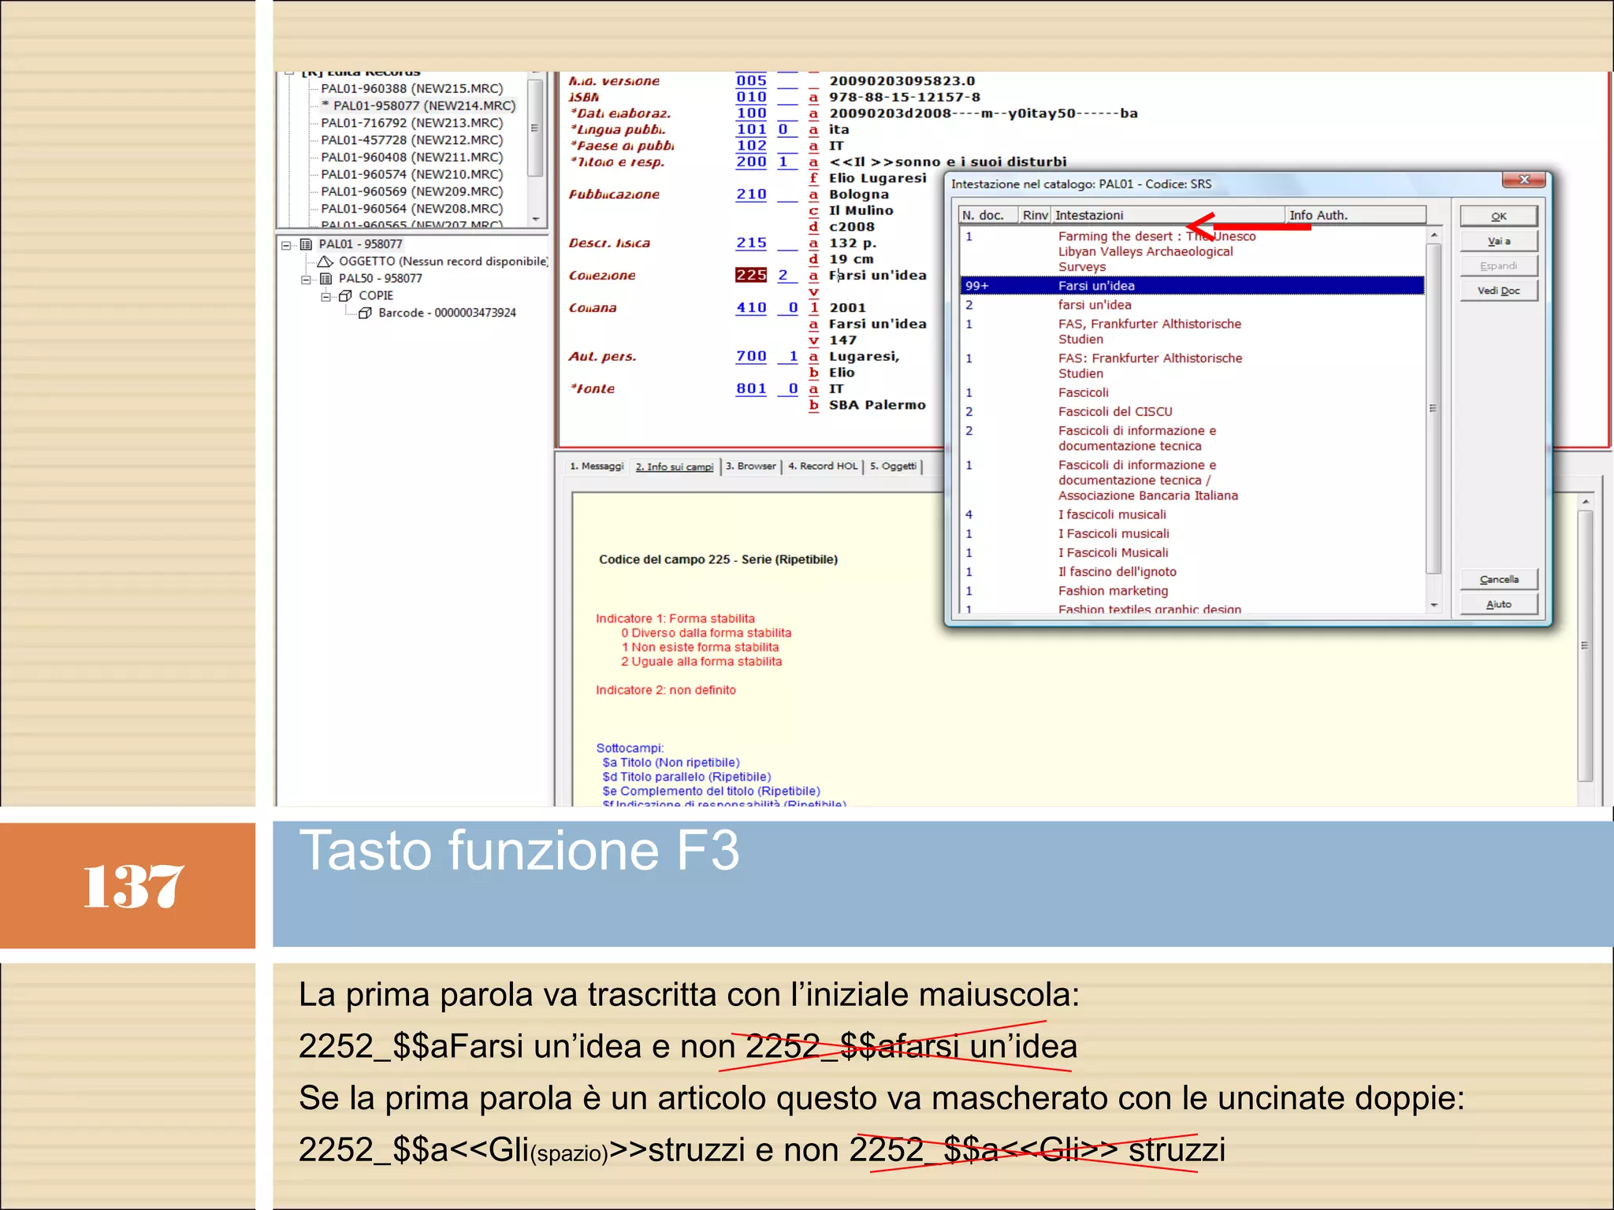
Task: Click field tag 700 link
Action: (751, 356)
